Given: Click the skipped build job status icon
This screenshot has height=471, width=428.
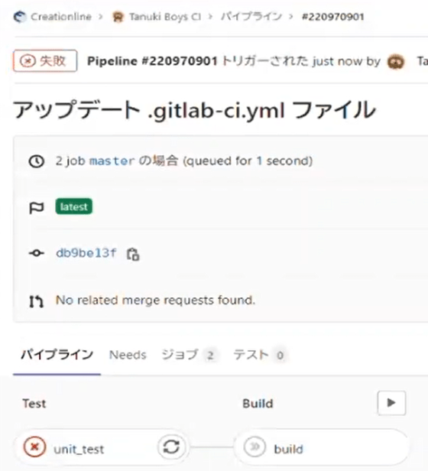Looking at the screenshot, I should point(255,447).
